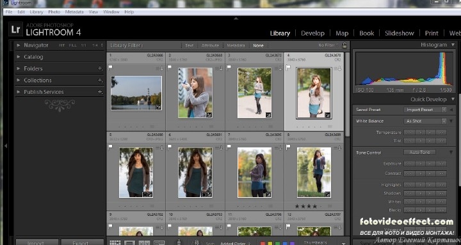Click adjustments badge on photo 3 thumbnail
Viewport: 461px width, 245px height.
pyautogui.click(x=268, y=115)
